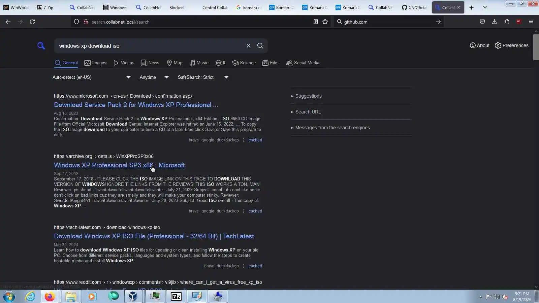
Task: Bookmark this page with the star
Action: 325,22
